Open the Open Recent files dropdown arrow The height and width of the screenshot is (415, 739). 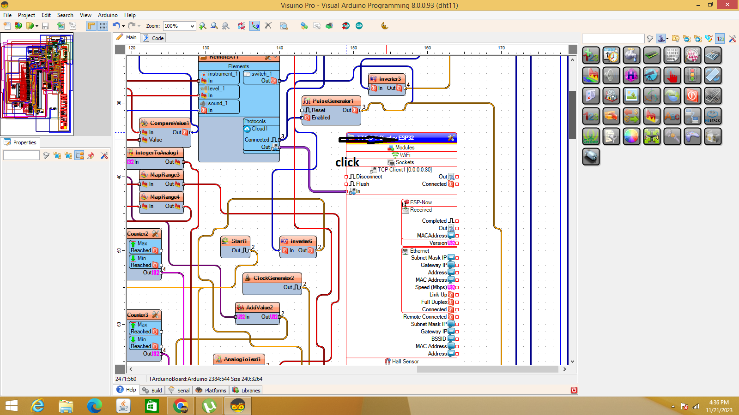pyautogui.click(x=36, y=26)
